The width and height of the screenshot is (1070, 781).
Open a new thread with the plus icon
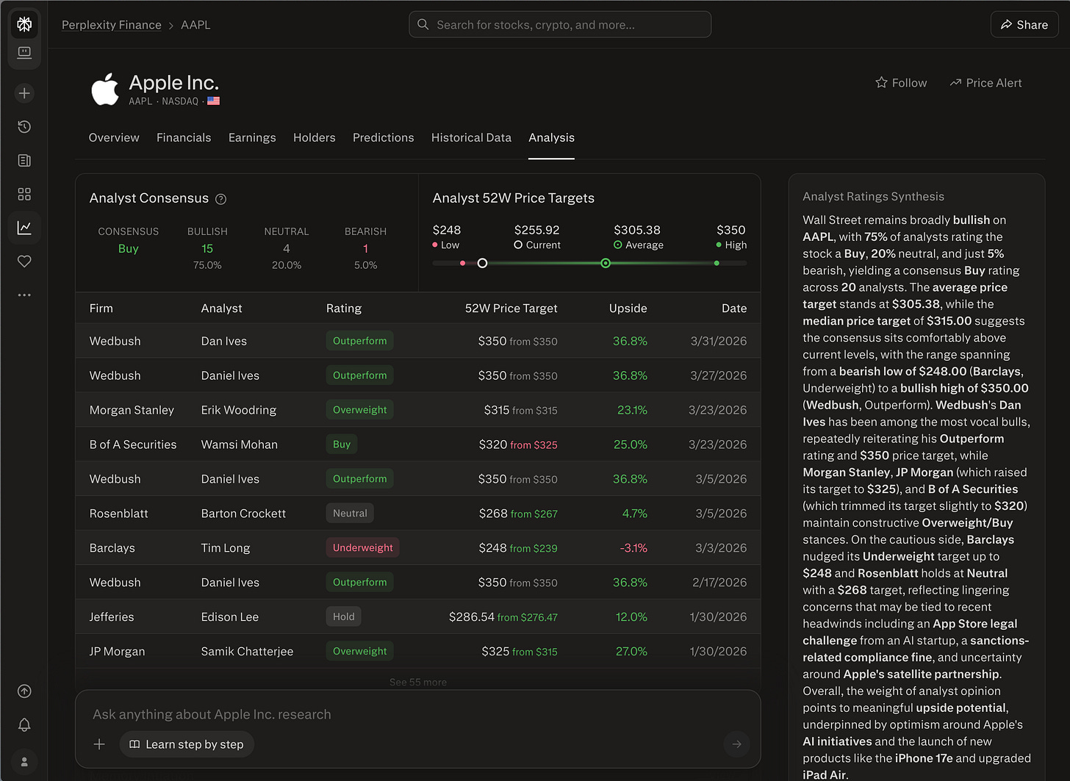pos(24,93)
